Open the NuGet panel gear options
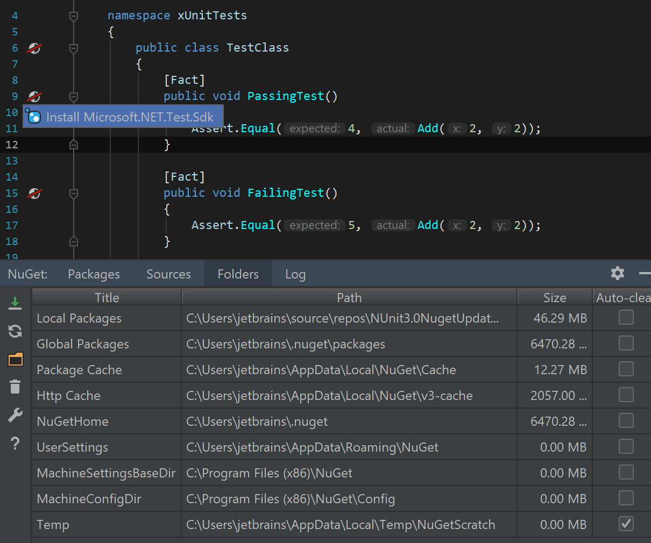The height and width of the screenshot is (543, 651). tap(618, 273)
